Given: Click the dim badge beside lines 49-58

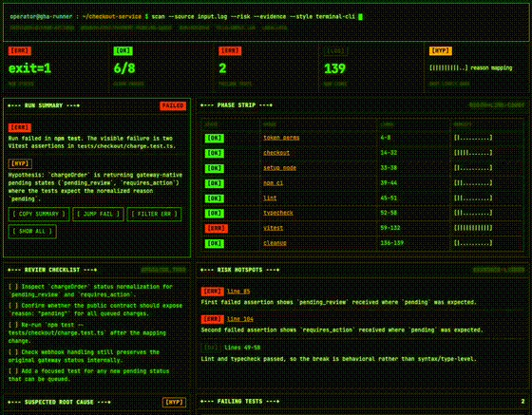Looking at the screenshot, I should coord(211,348).
